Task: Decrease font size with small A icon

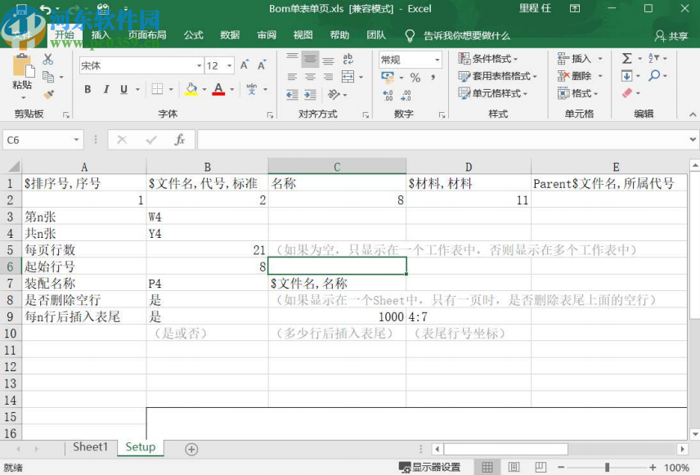Action: 262,65
